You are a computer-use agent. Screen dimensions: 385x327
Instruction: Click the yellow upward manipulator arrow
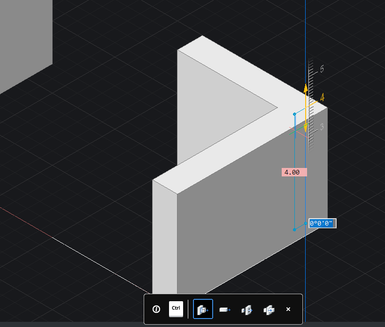tap(306, 89)
